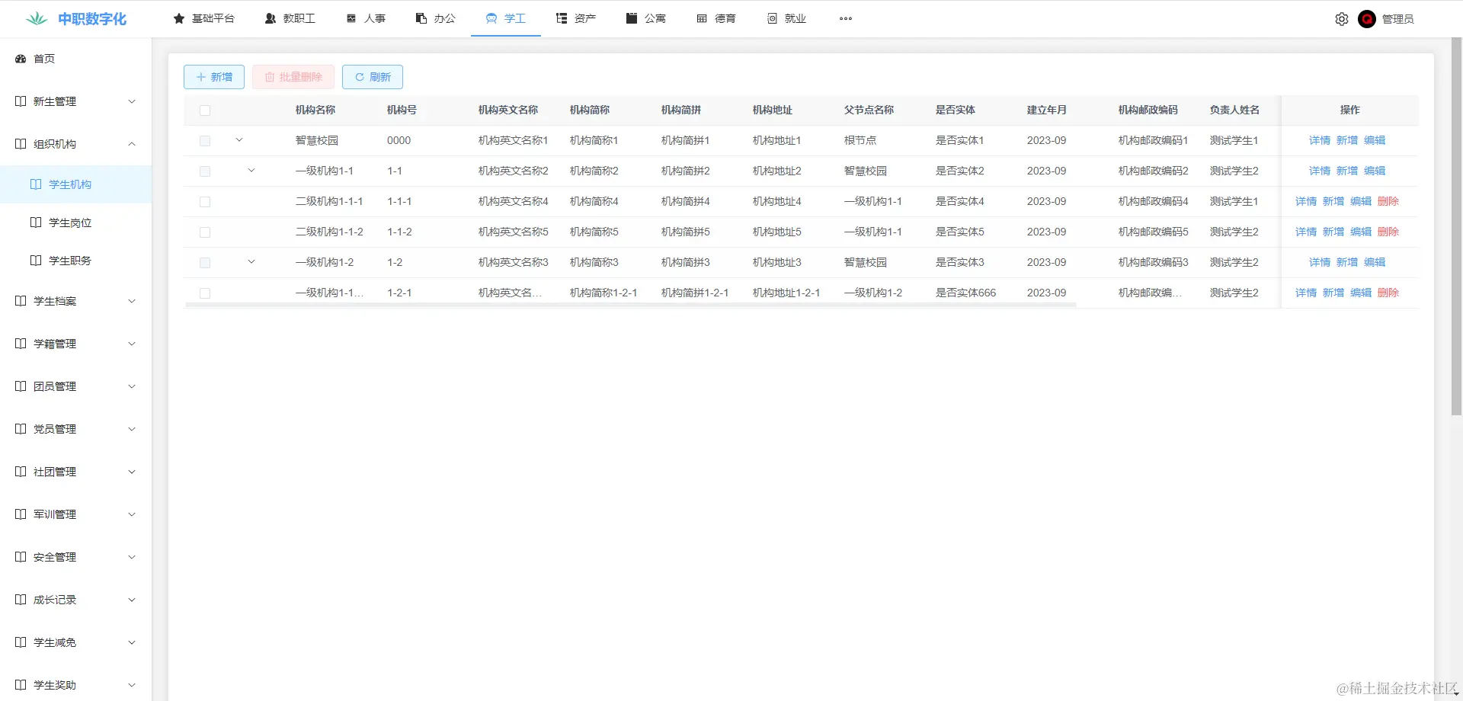Click the 学生奖助 sidebar icon

point(21,685)
